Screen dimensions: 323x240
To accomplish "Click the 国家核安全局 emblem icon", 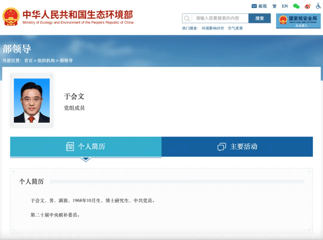I will point(283,19).
